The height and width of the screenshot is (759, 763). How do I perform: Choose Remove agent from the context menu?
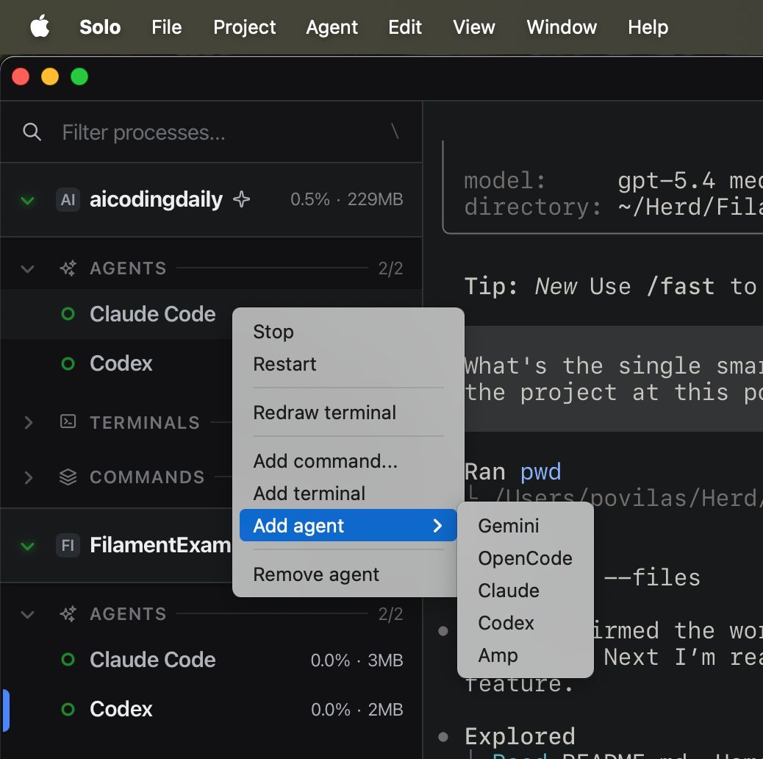coord(316,574)
